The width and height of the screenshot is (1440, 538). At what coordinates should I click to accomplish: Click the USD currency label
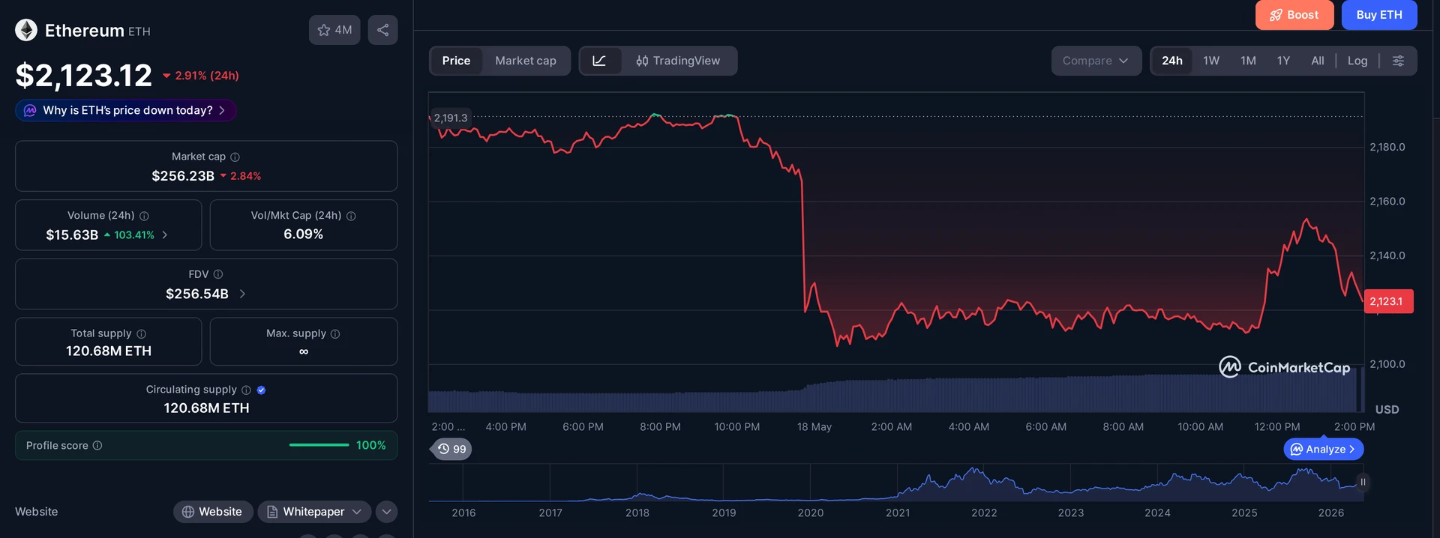click(1387, 409)
